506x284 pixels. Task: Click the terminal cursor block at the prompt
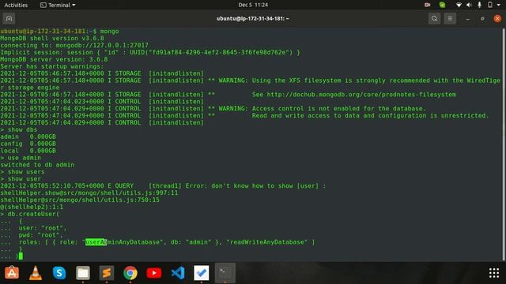[21, 256]
